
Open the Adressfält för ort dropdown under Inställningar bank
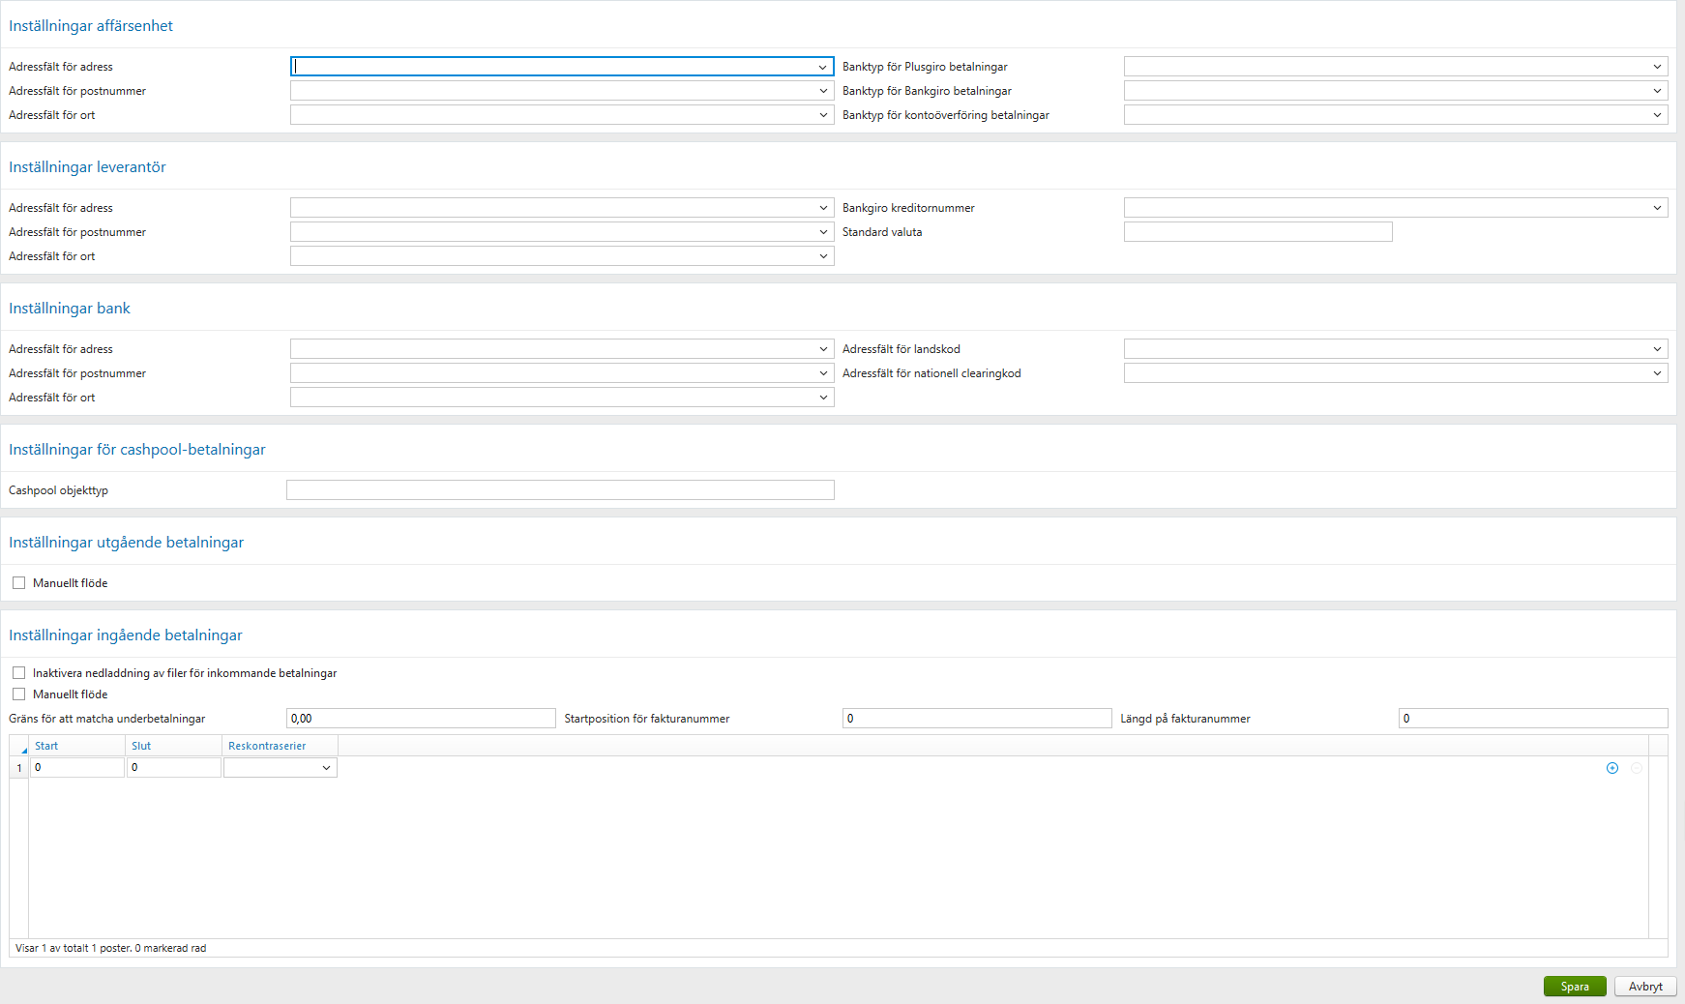click(x=823, y=397)
